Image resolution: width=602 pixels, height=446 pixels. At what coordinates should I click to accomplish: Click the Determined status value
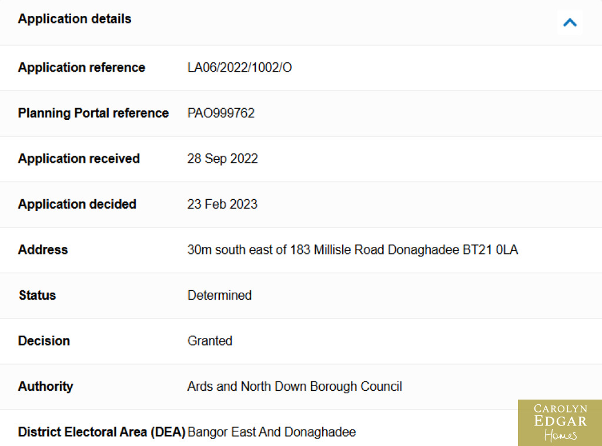pos(219,295)
